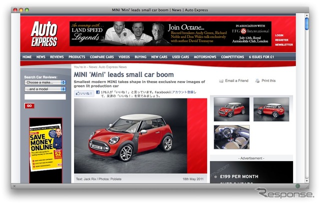Open the MOTORSHOWS navigation item

pos(205,57)
